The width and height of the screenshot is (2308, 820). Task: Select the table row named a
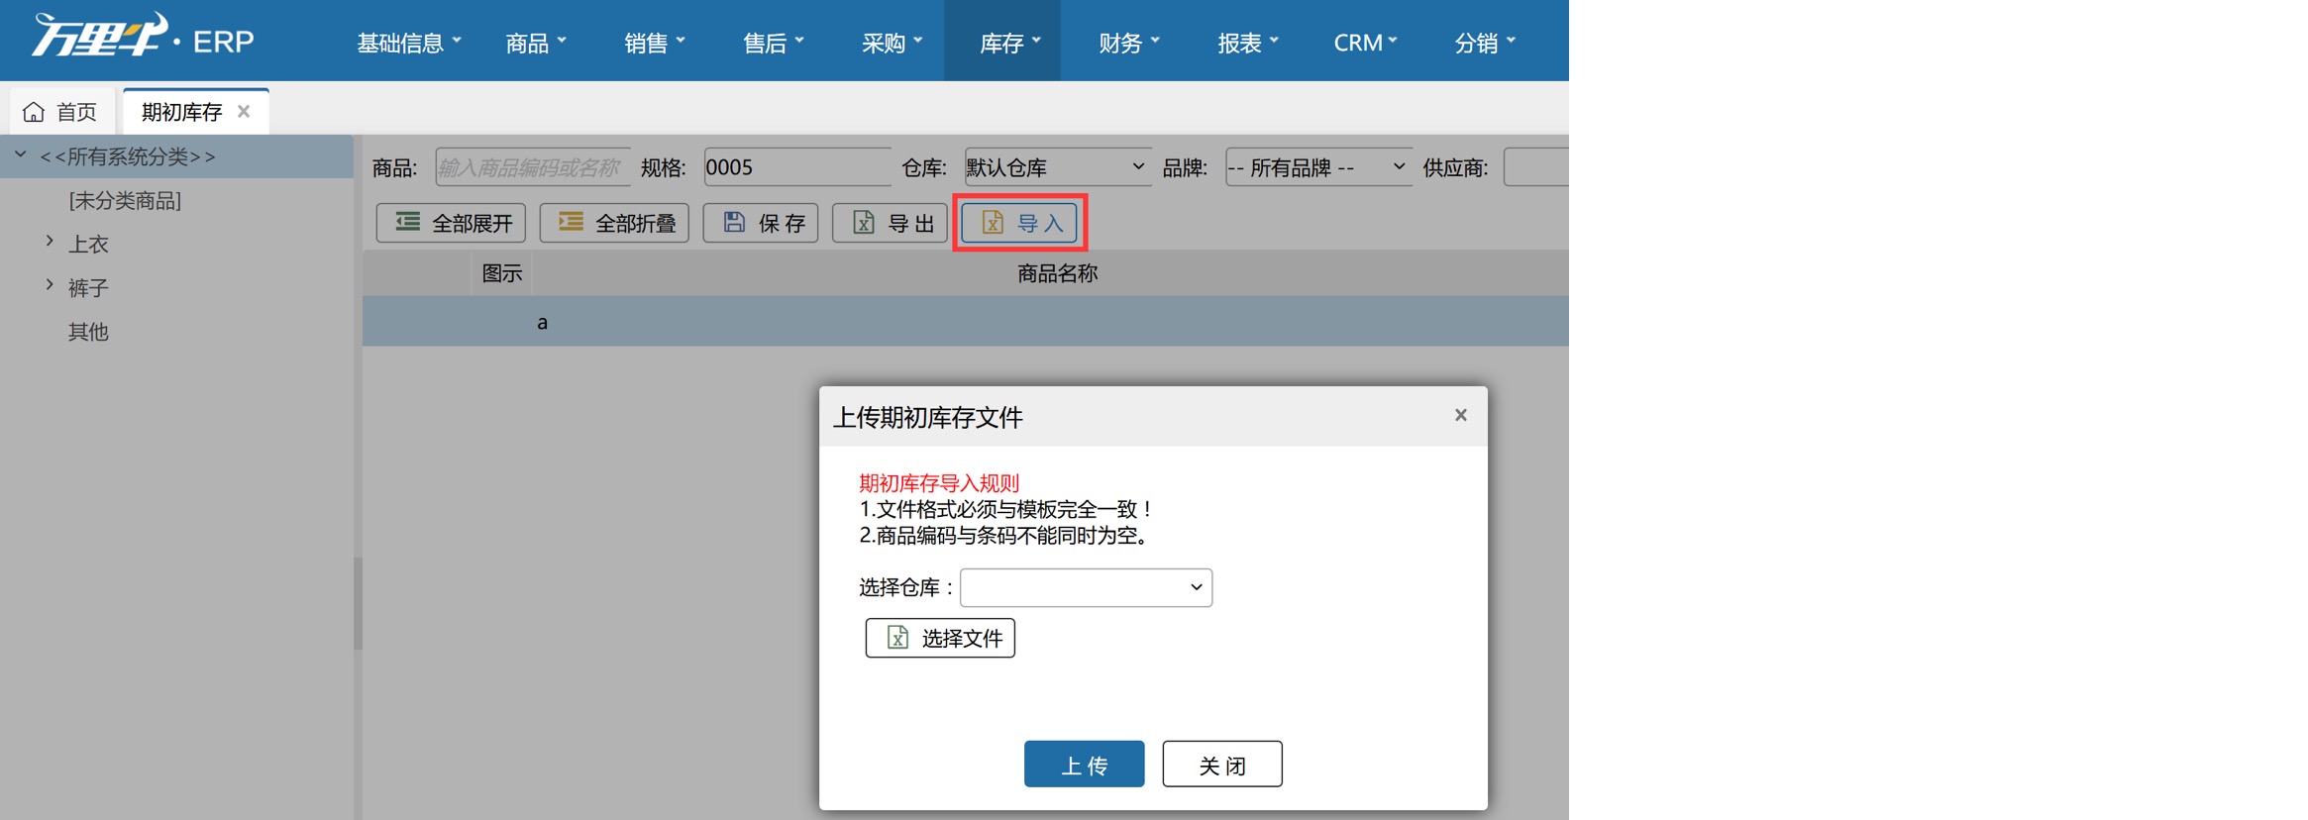coord(965,322)
